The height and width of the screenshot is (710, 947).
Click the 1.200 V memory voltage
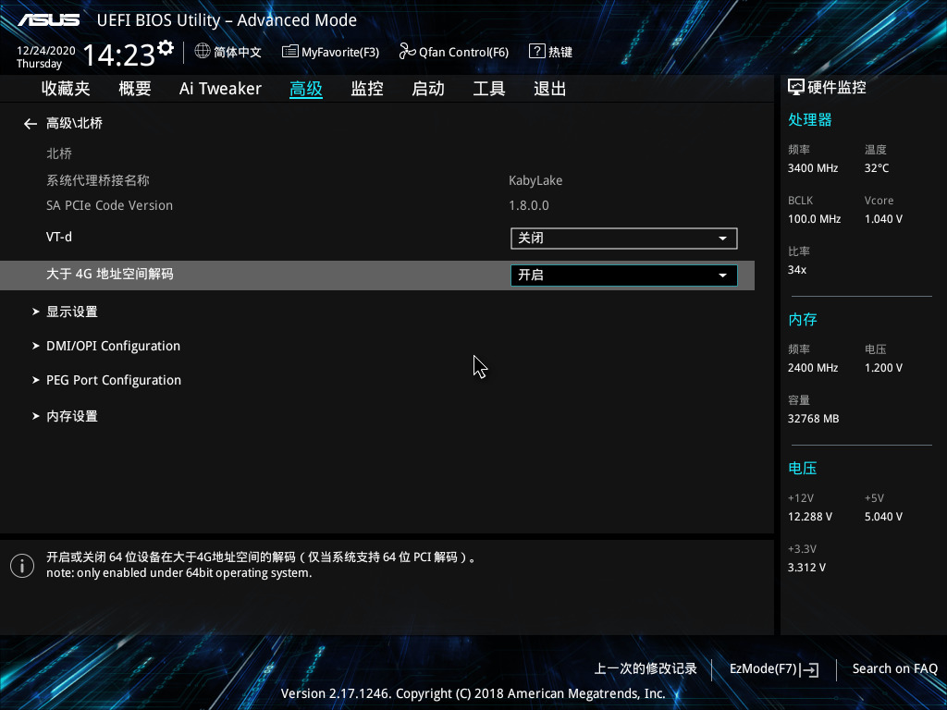click(883, 368)
